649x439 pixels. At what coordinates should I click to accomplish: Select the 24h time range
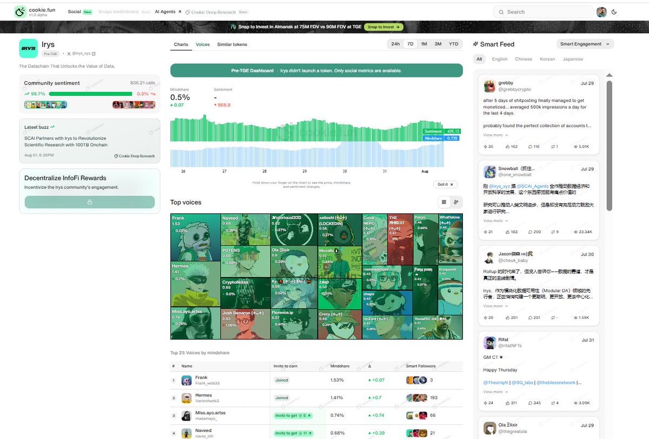(395, 44)
